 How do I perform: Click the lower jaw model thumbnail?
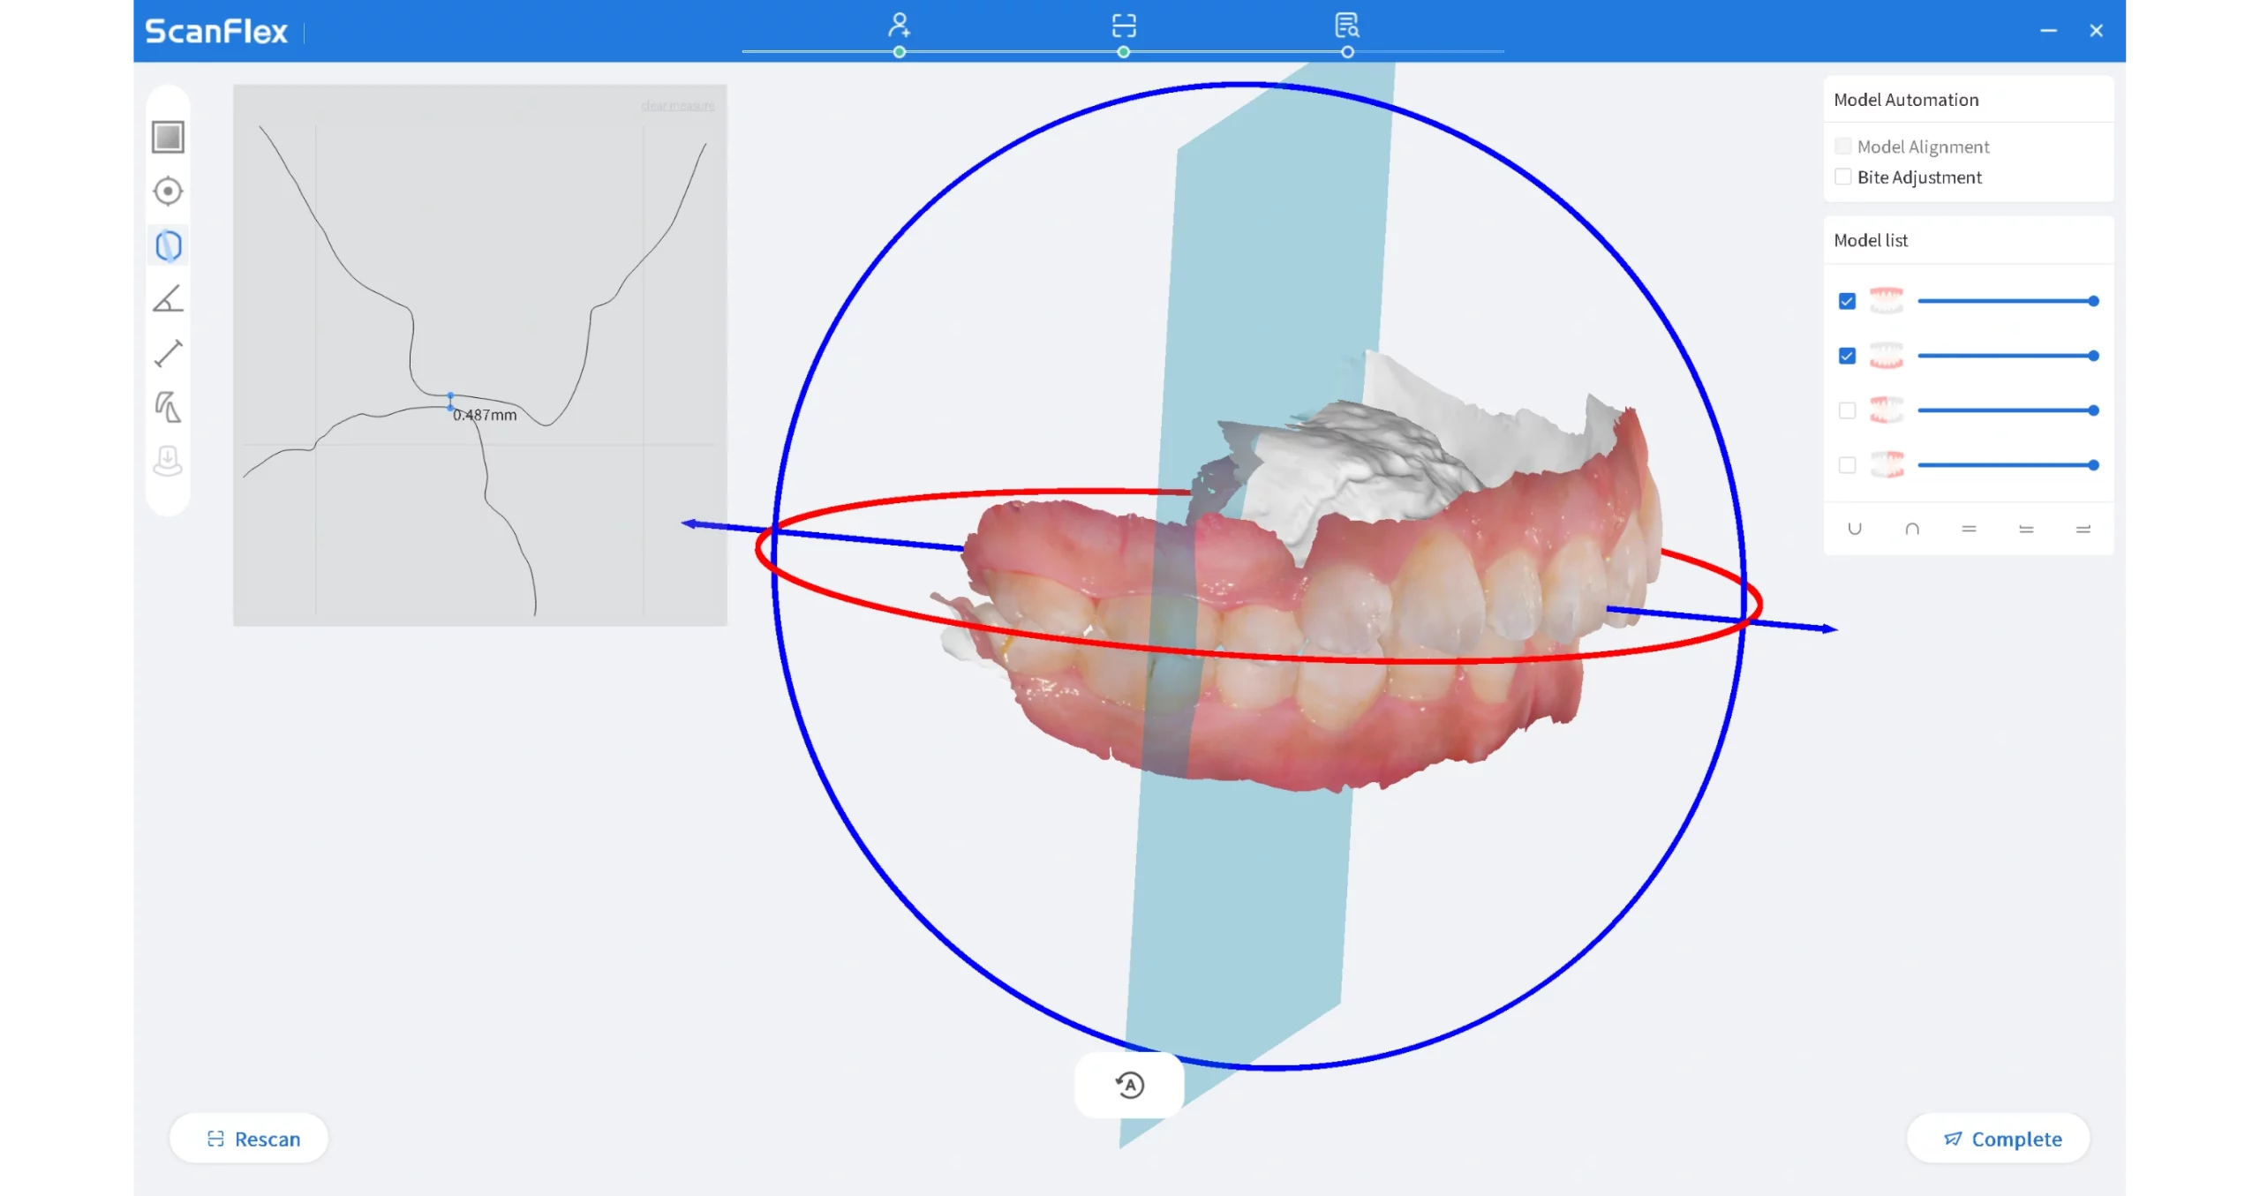click(x=1887, y=356)
